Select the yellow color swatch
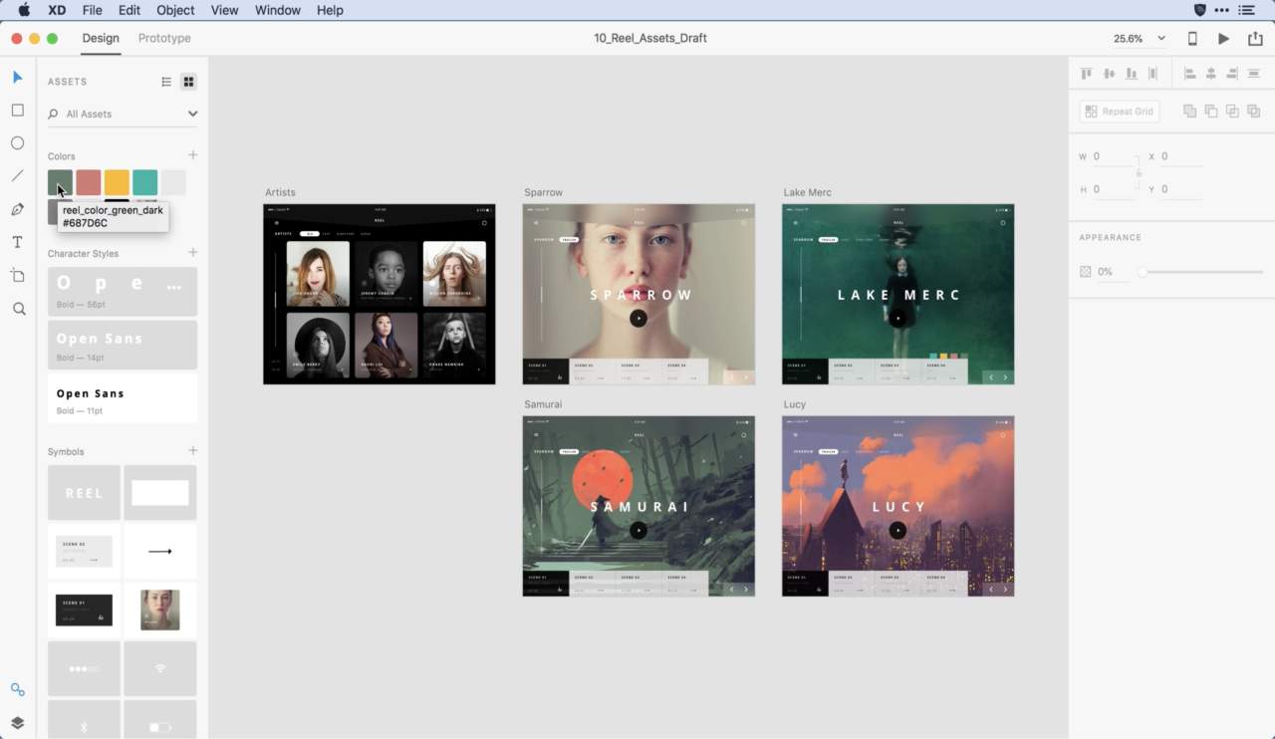The width and height of the screenshot is (1275, 739). coord(117,182)
